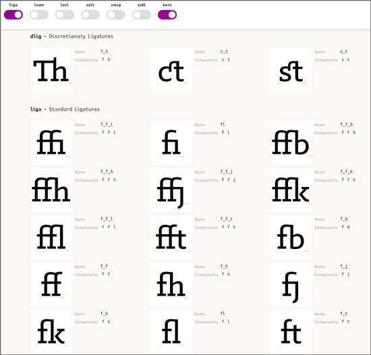Select the st ligature glyph preview
The image size is (371, 355).
291,70
